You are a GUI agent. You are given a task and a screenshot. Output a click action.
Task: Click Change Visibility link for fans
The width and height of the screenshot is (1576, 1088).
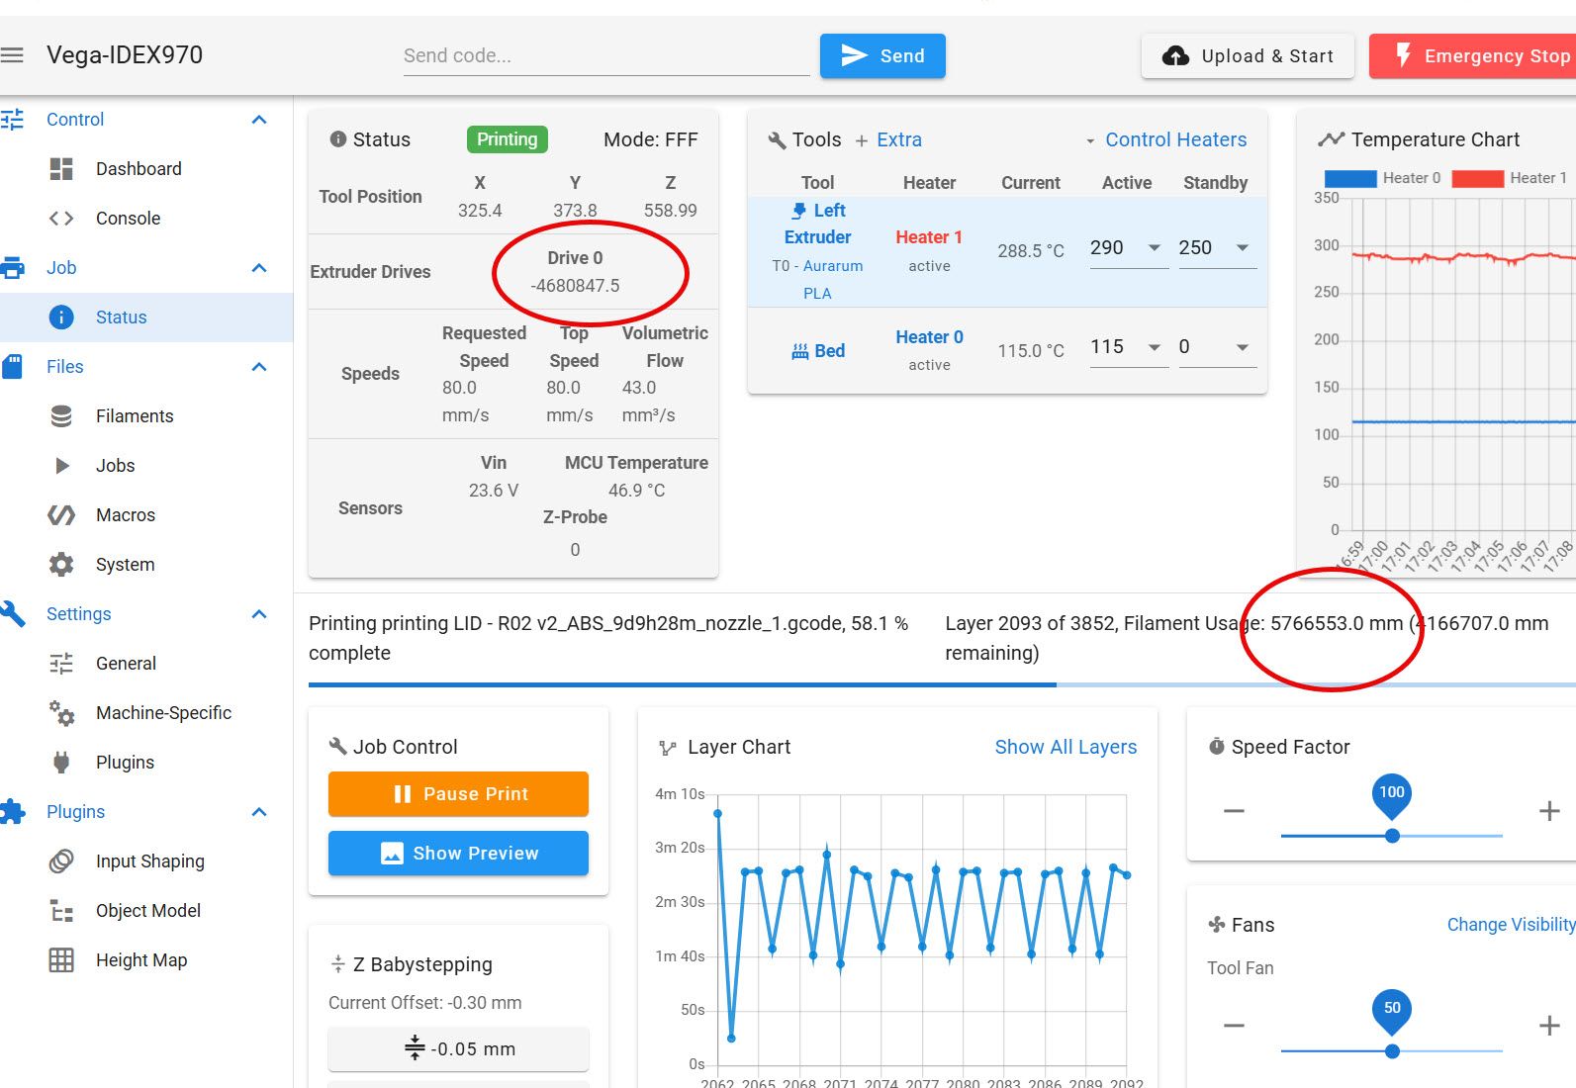click(1511, 925)
